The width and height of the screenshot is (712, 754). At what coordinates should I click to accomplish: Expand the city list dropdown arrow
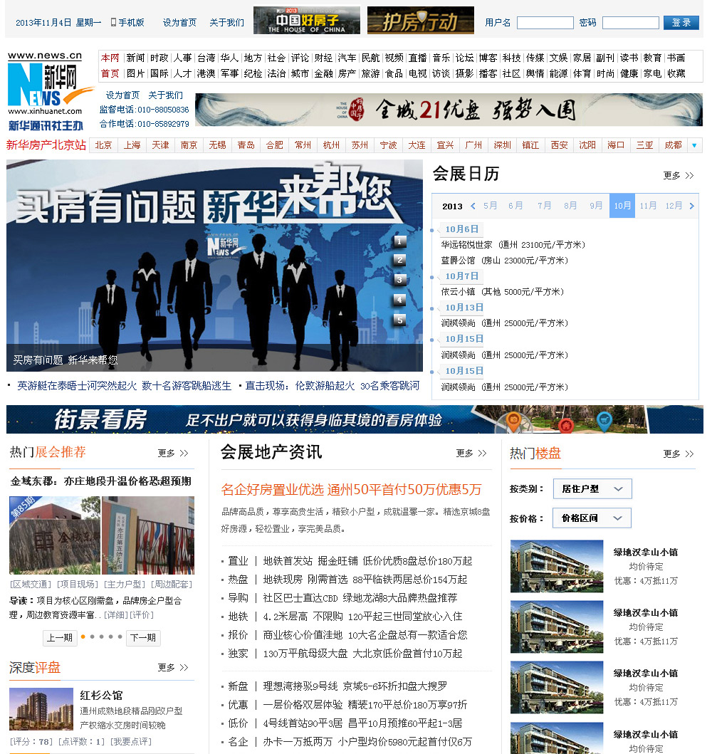coord(694,145)
